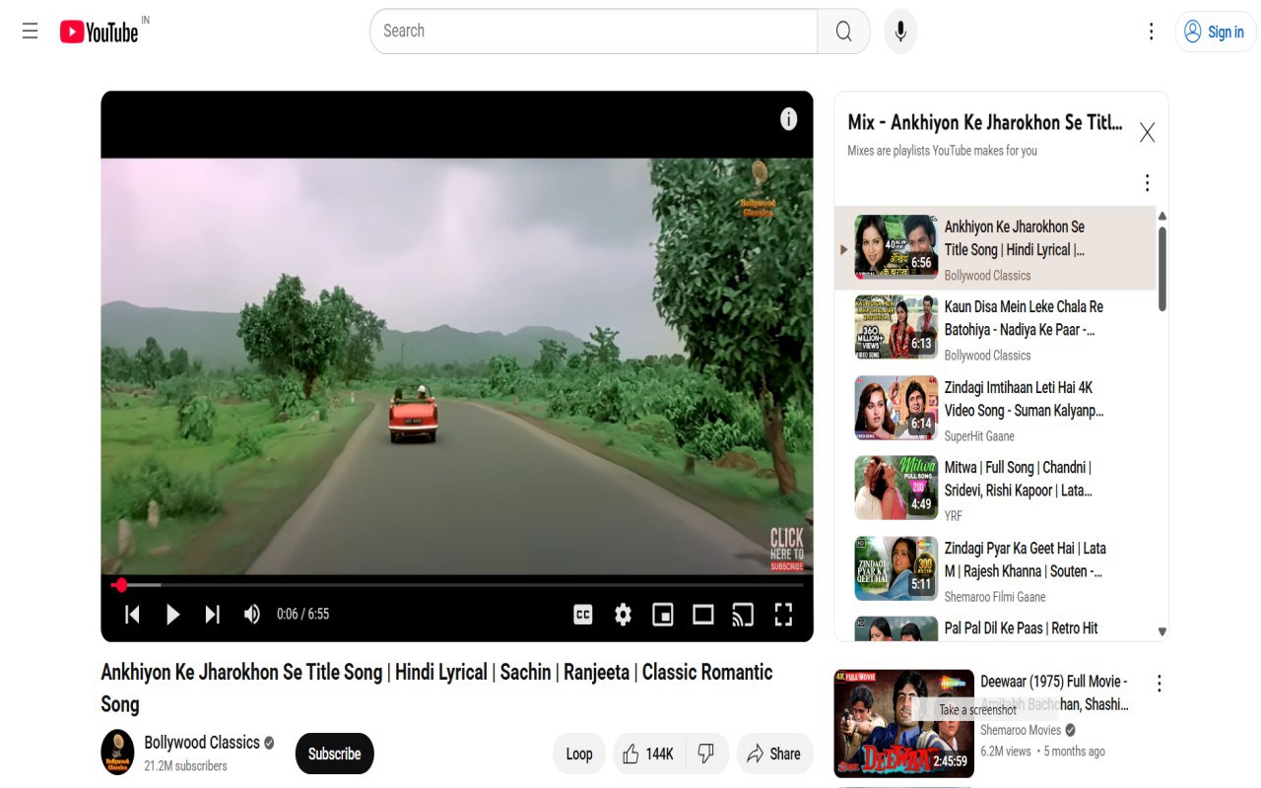The image size is (1261, 788).
Task: Open options menu for Deewaar video
Action: click(1160, 684)
